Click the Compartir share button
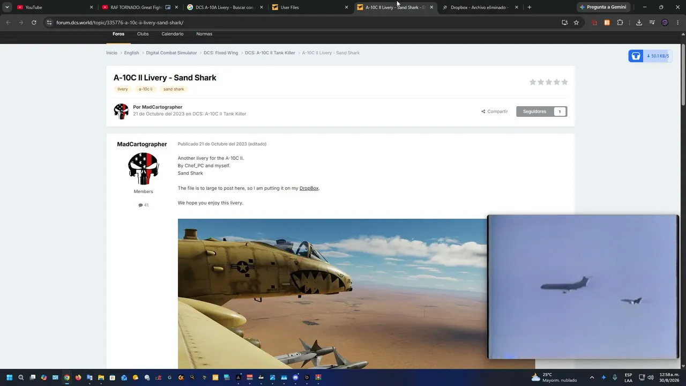Screen dimensions: 686x386 pyautogui.click(x=495, y=112)
